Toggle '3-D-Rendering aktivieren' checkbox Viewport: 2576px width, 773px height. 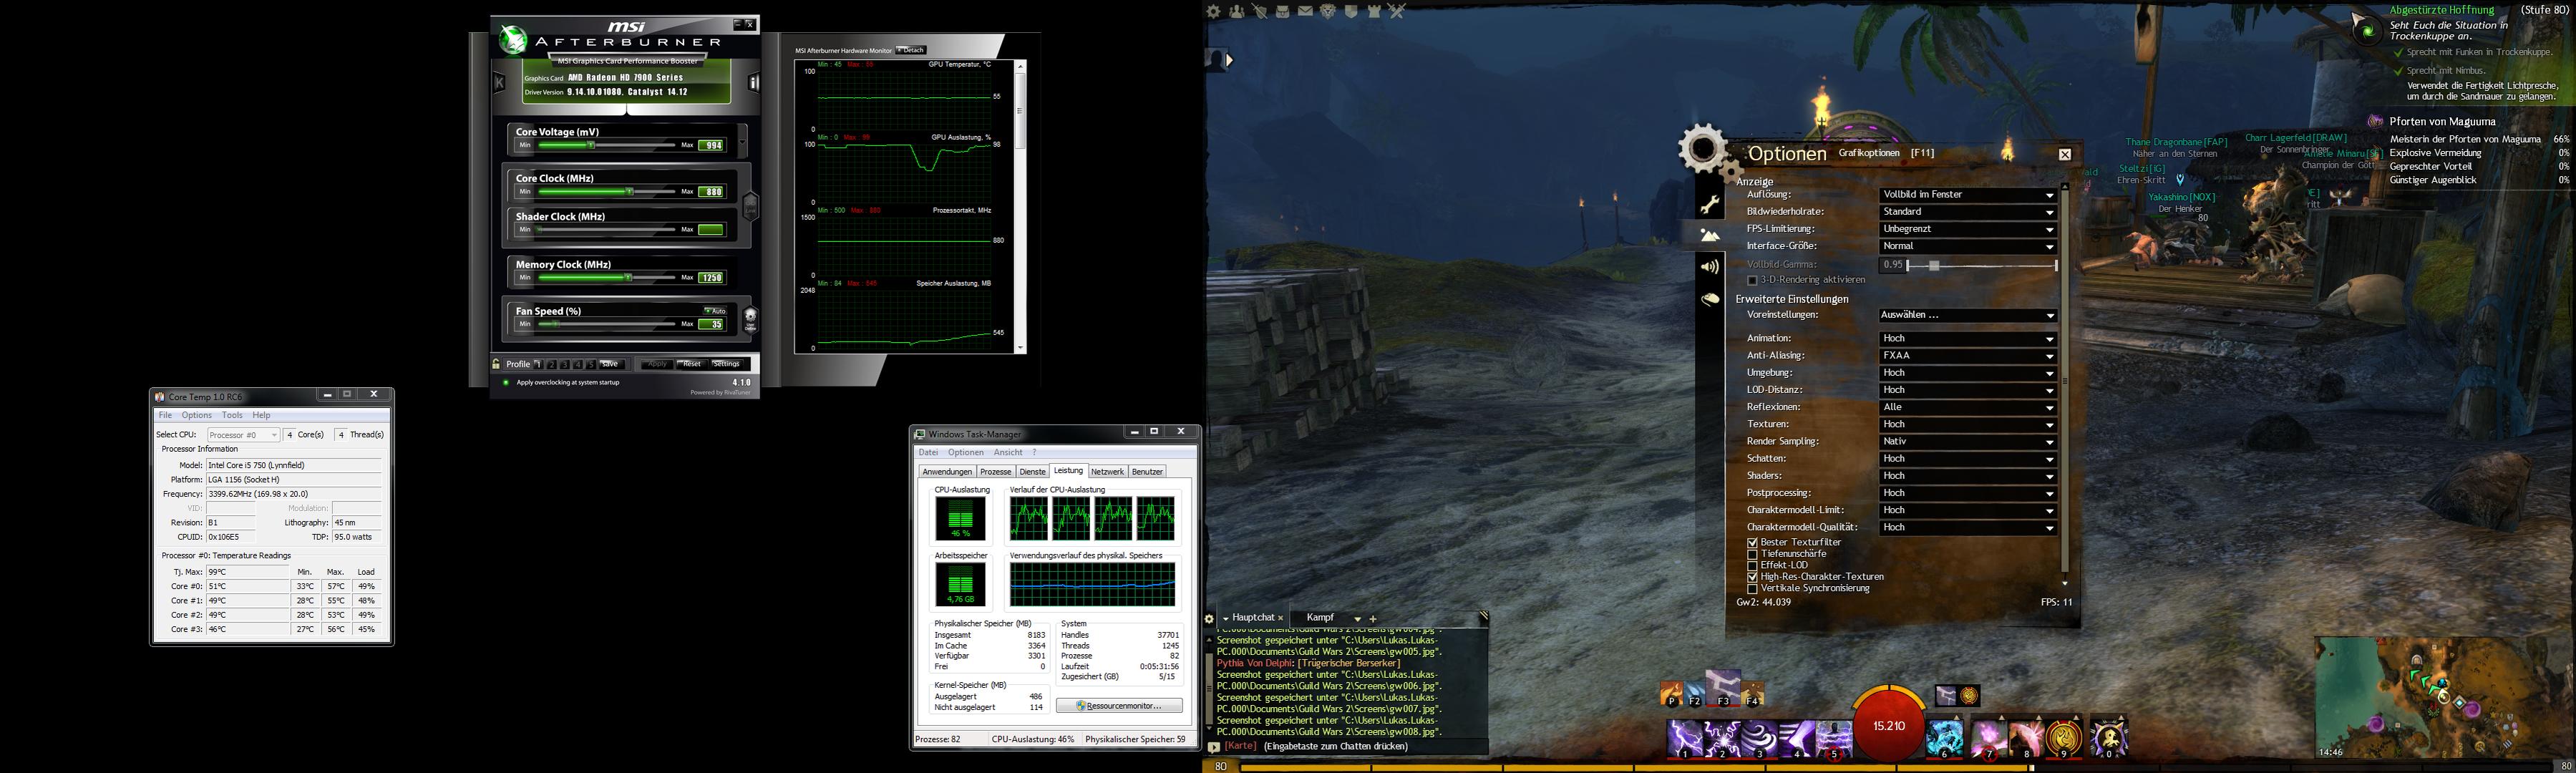[1752, 281]
